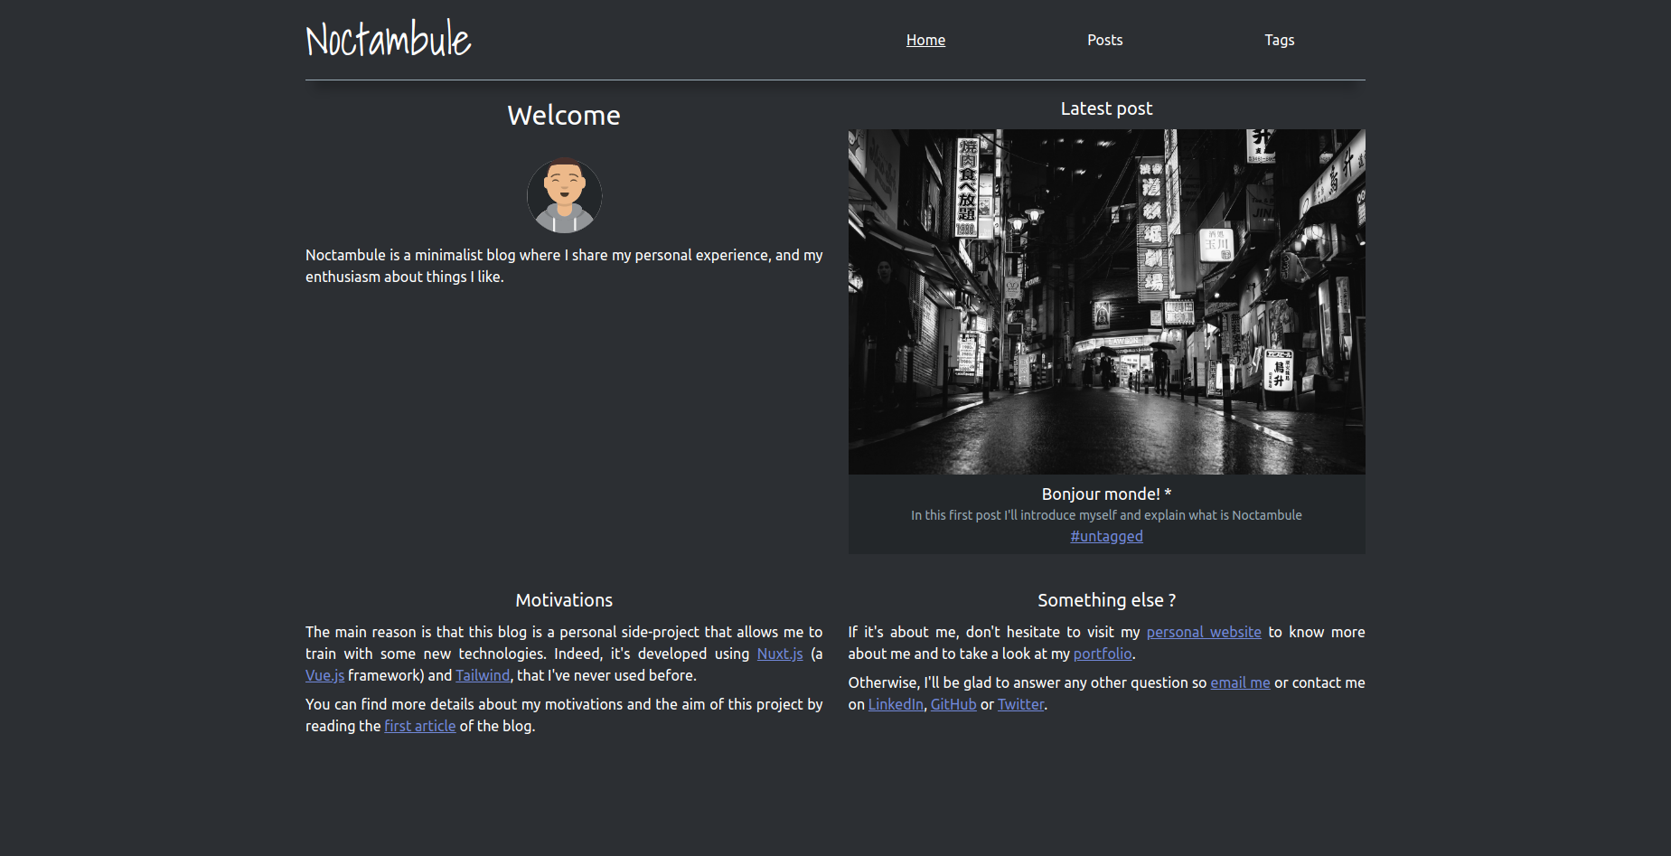The height and width of the screenshot is (856, 1671).
Task: Open the LinkedIn profile link
Action: click(x=894, y=704)
